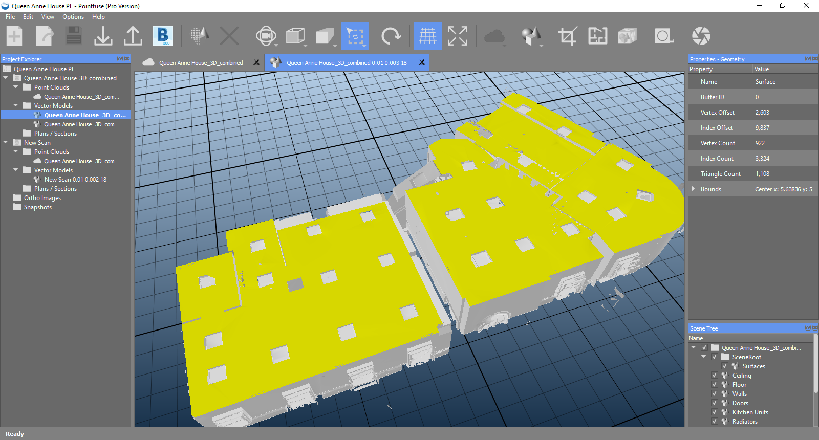Collapse the Queen Anne House_3D_combined project node
The height and width of the screenshot is (440, 819).
coord(6,78)
